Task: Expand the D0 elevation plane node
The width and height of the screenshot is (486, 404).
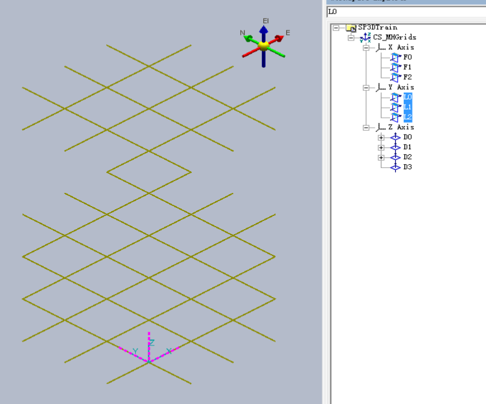Action: pos(381,138)
